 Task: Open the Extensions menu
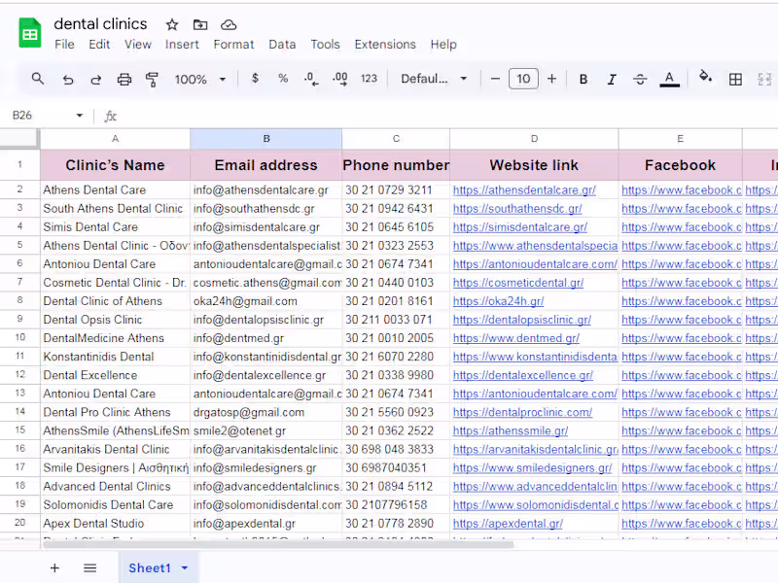click(385, 44)
